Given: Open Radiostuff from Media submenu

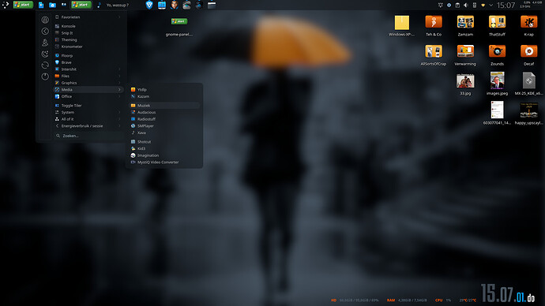Looking at the screenshot, I should click(x=164, y=119).
